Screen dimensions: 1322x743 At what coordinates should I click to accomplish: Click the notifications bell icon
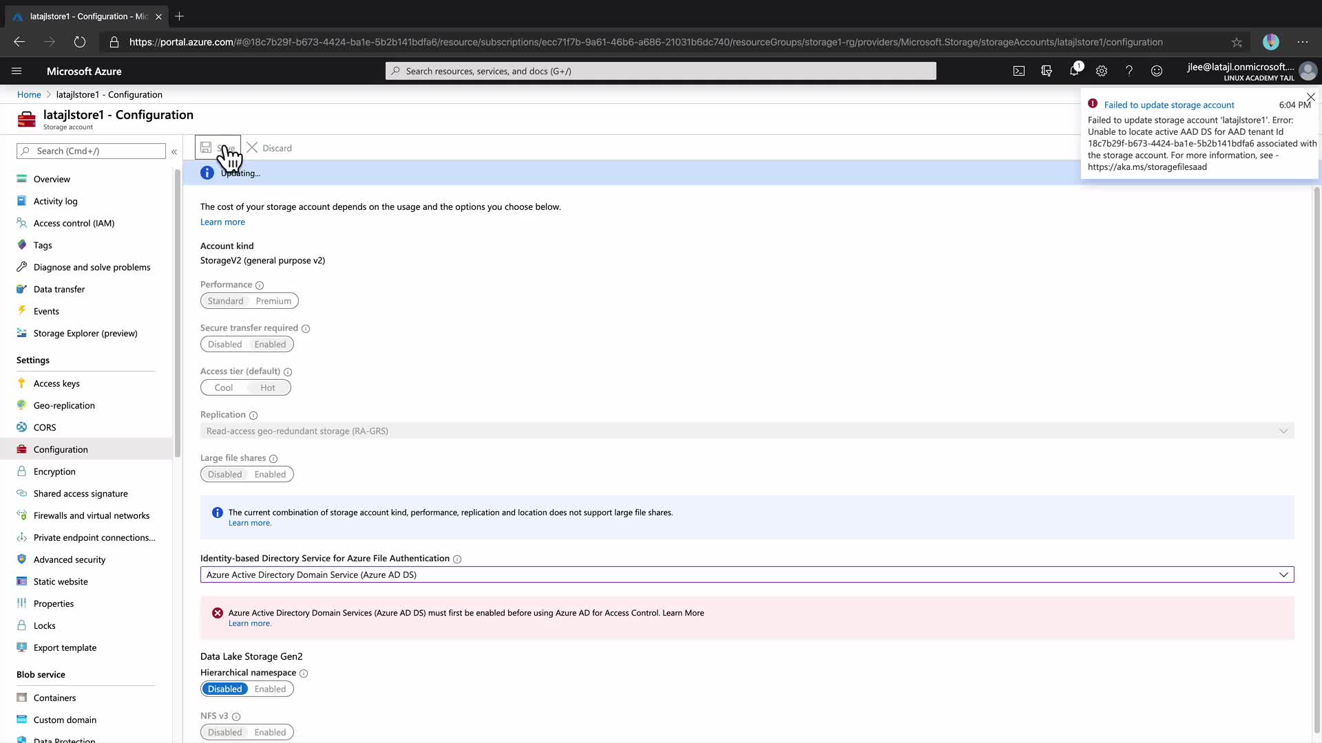pyautogui.click(x=1073, y=71)
